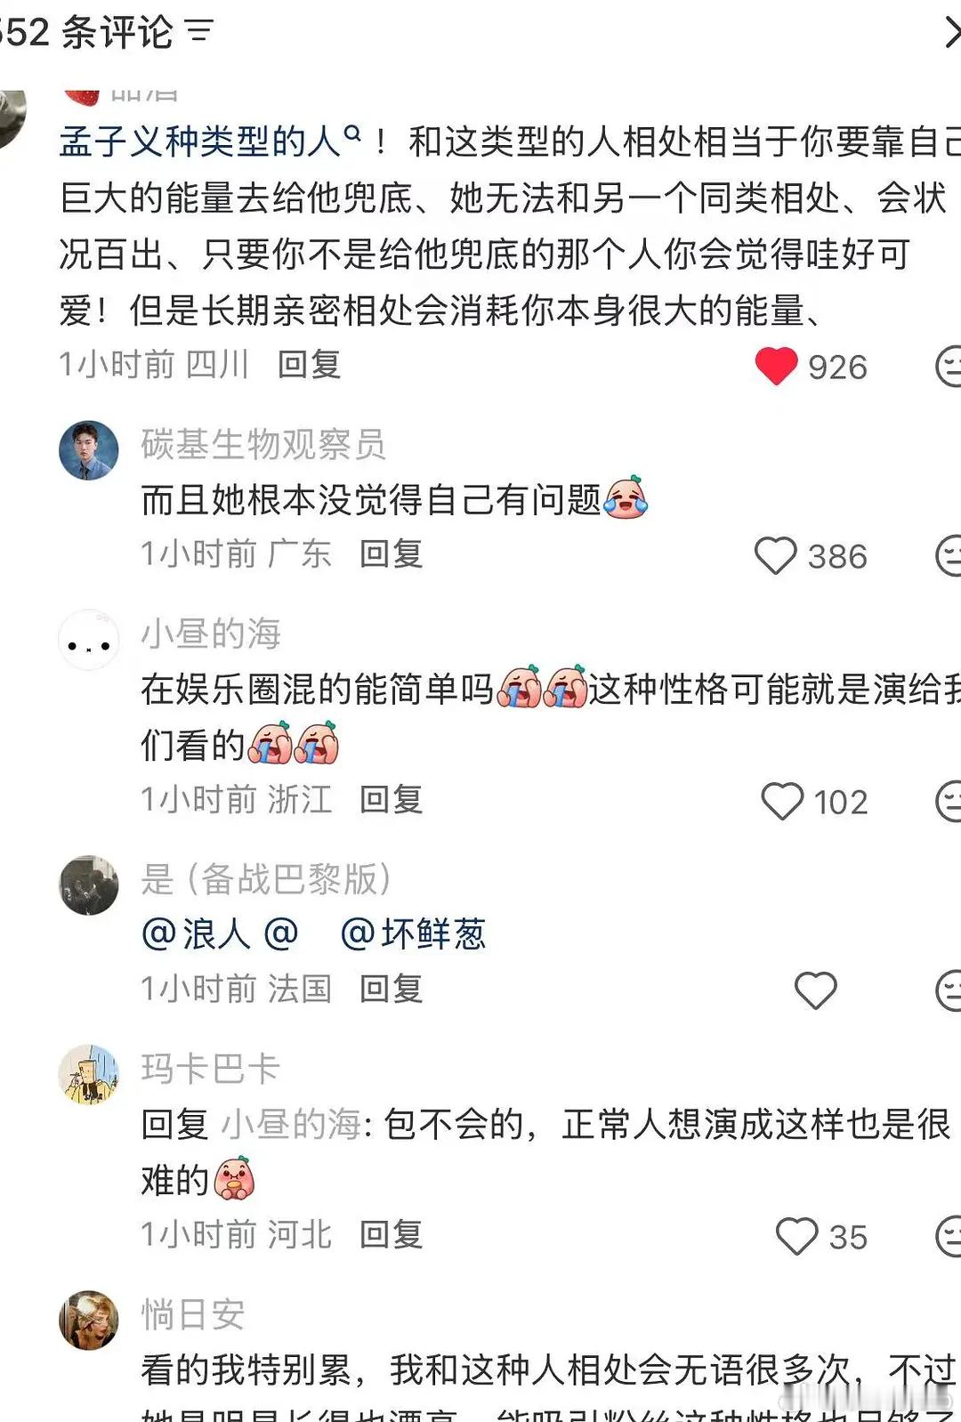Open comment sort filter icon
Screen dimensions: 961x1422
199,32
